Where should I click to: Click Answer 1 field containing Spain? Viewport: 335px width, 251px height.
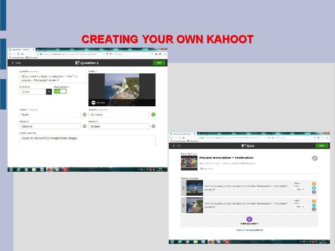coord(50,115)
